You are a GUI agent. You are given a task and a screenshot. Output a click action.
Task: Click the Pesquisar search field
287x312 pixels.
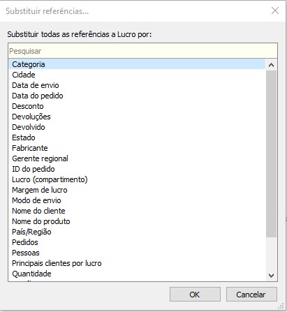pyautogui.click(x=142, y=51)
